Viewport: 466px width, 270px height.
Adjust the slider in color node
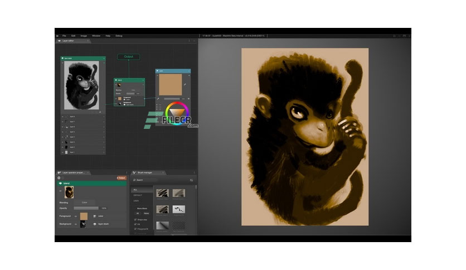click(172, 99)
